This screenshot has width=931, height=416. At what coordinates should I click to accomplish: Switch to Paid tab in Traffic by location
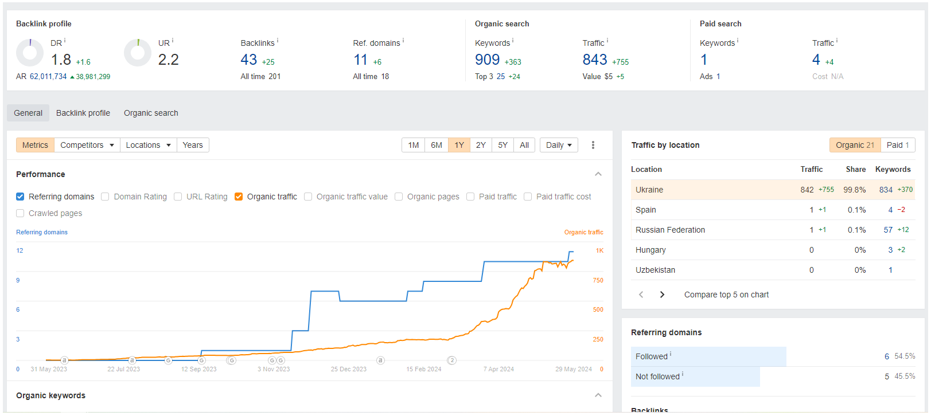[897, 145]
